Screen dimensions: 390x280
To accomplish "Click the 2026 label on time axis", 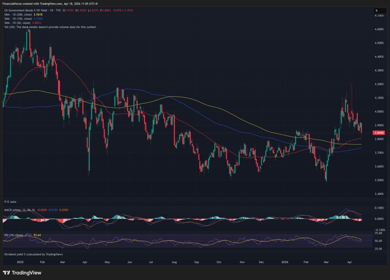I will click(285, 261).
